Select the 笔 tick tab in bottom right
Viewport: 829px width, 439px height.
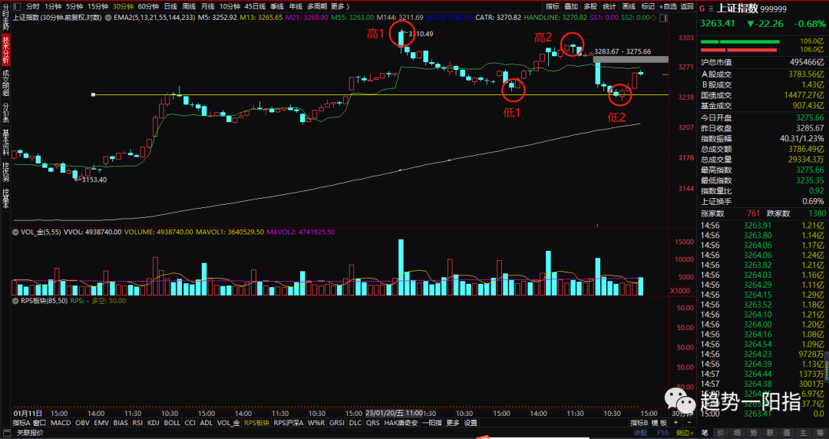tap(704, 433)
